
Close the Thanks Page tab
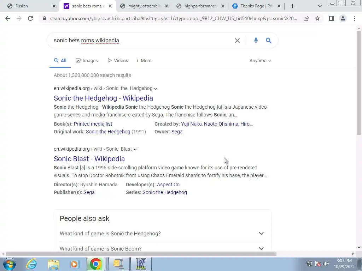point(279,6)
